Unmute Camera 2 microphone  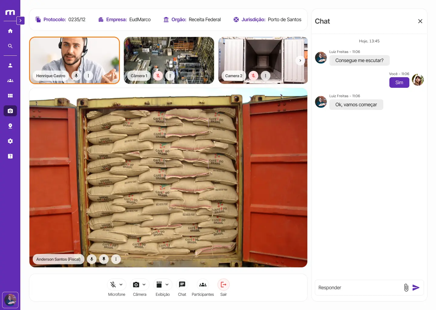[253, 76]
